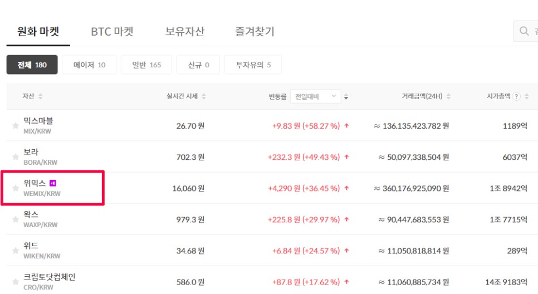Viewport: 538px width, 294px height.
Task: Click the 16,060 원 price
Action: (188, 188)
